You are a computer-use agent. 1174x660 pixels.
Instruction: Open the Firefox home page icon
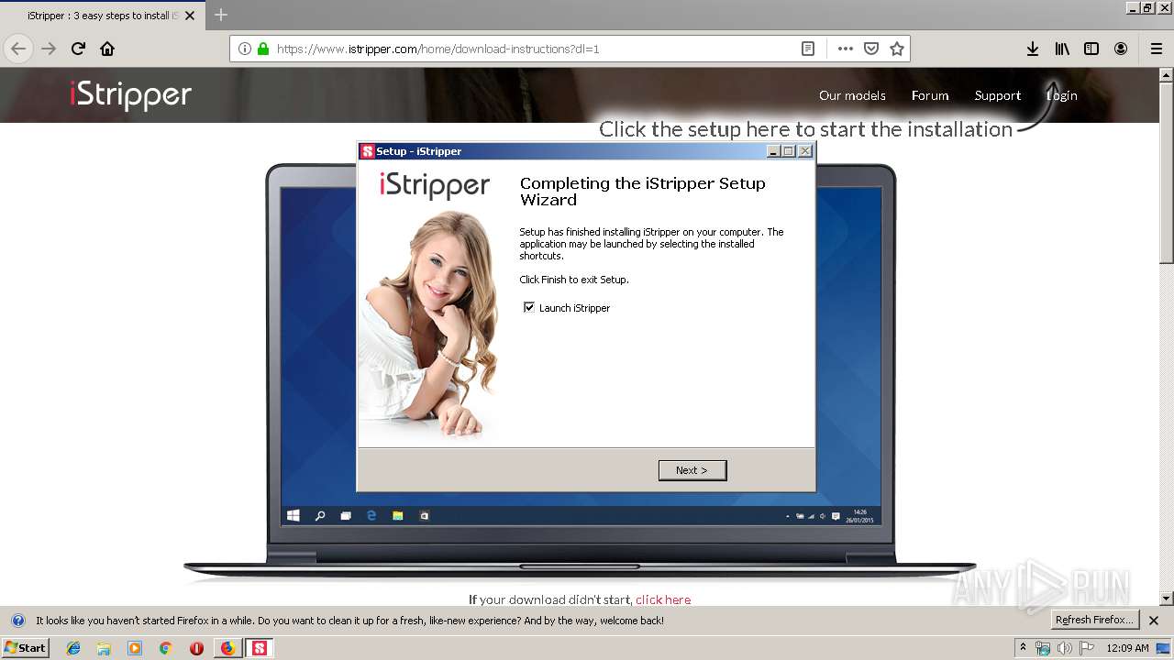point(107,49)
